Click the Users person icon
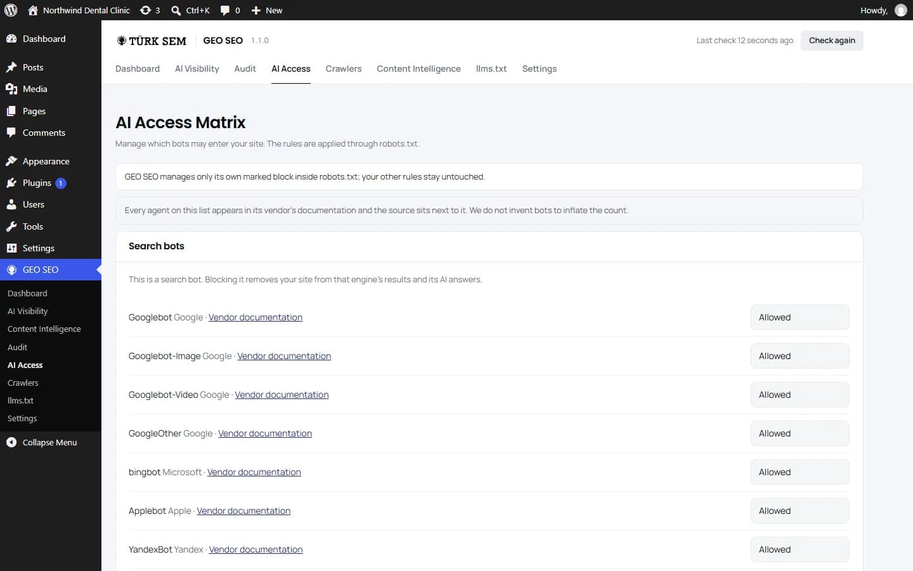This screenshot has height=571, width=913. pyautogui.click(x=11, y=204)
